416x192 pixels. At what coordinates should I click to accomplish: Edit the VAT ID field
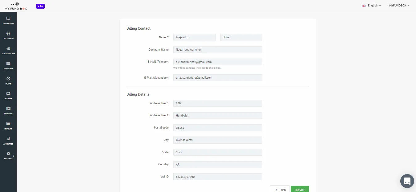[x=218, y=177]
